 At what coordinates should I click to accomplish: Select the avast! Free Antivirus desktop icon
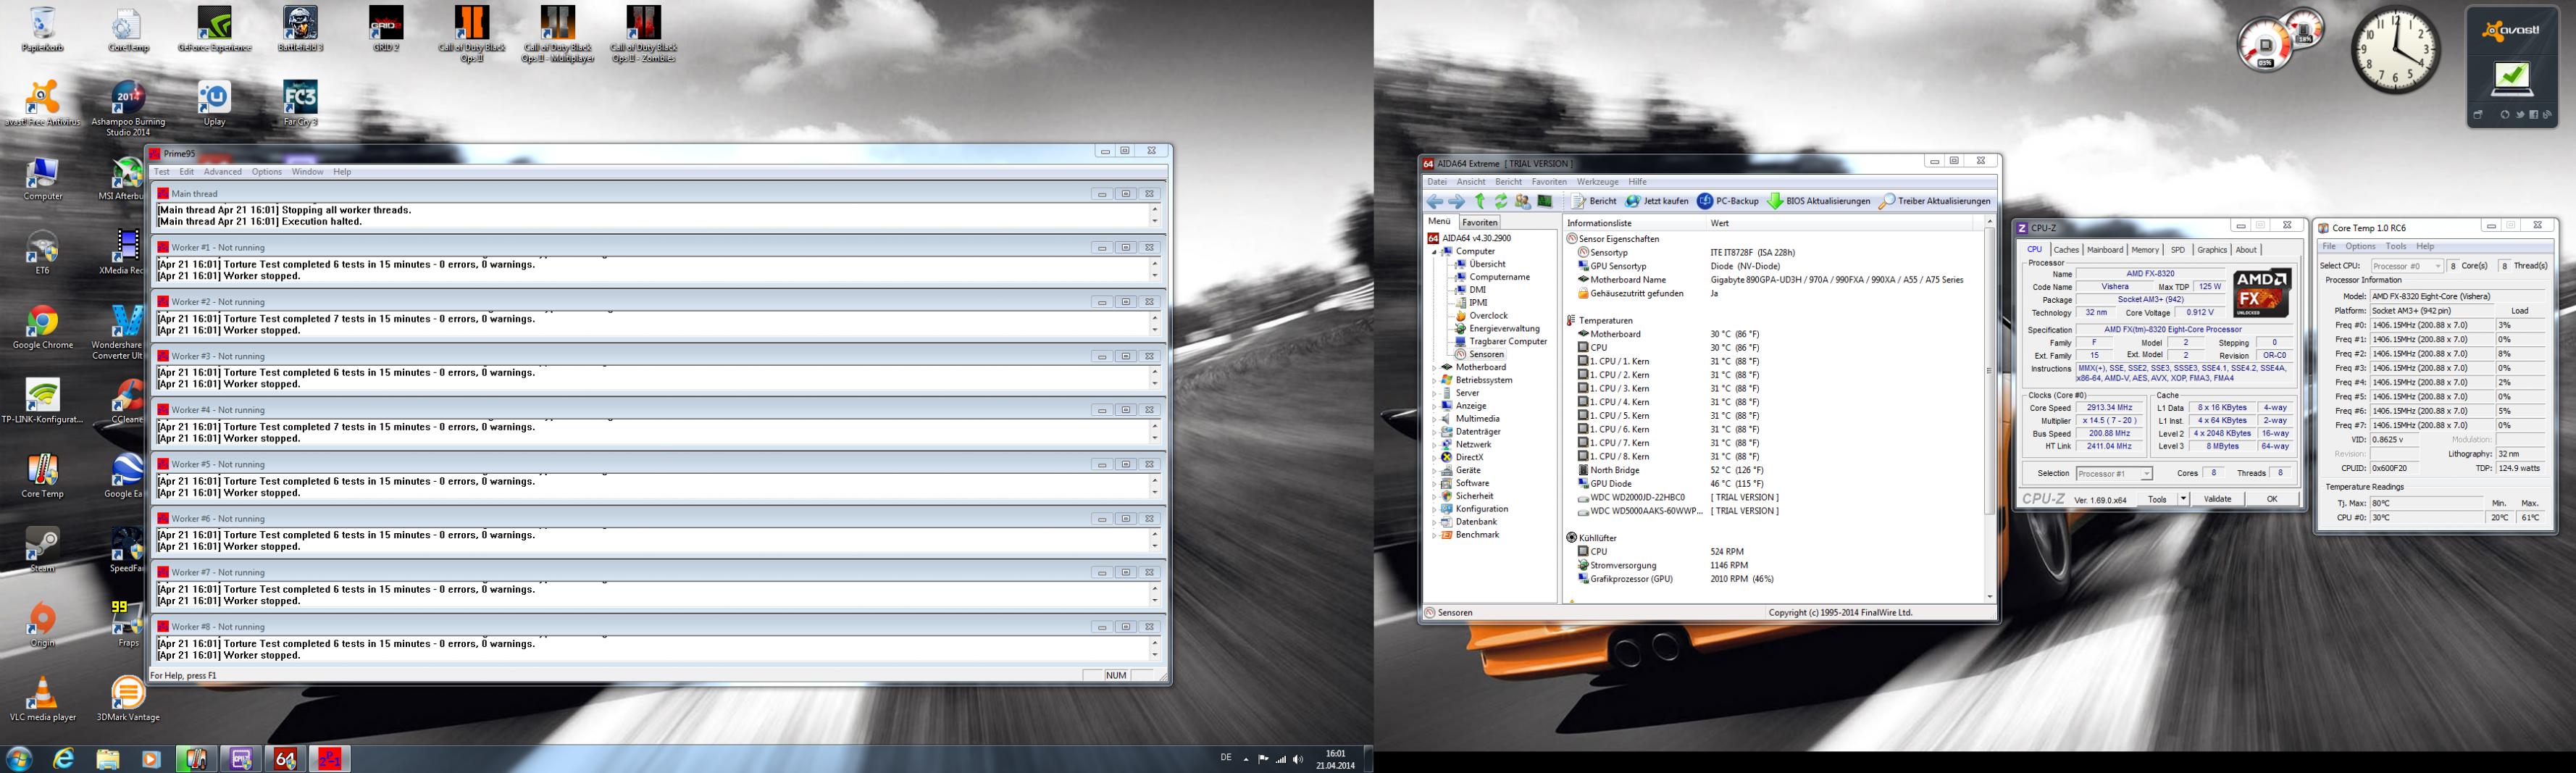[42, 104]
